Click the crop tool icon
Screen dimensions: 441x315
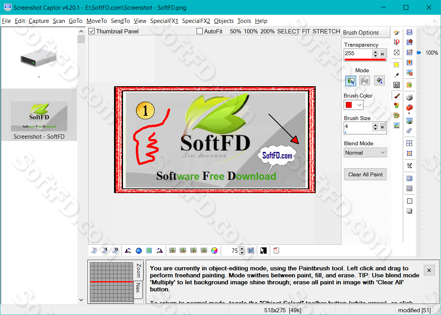click(x=409, y=165)
